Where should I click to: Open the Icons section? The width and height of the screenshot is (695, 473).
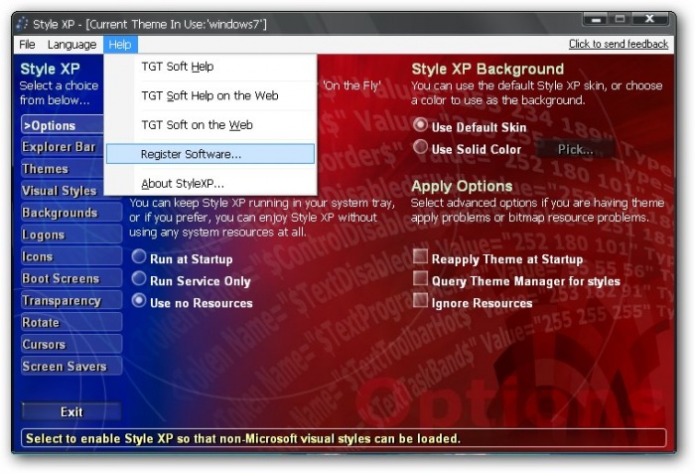[71, 256]
